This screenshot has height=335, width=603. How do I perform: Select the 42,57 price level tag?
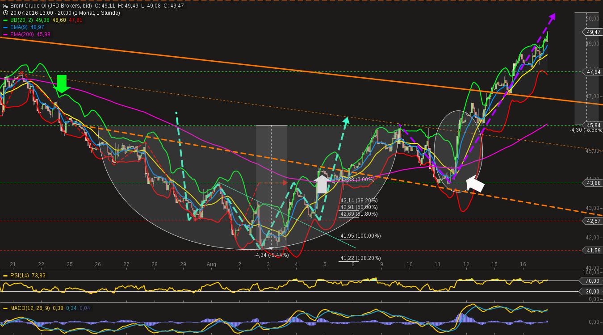592,221
